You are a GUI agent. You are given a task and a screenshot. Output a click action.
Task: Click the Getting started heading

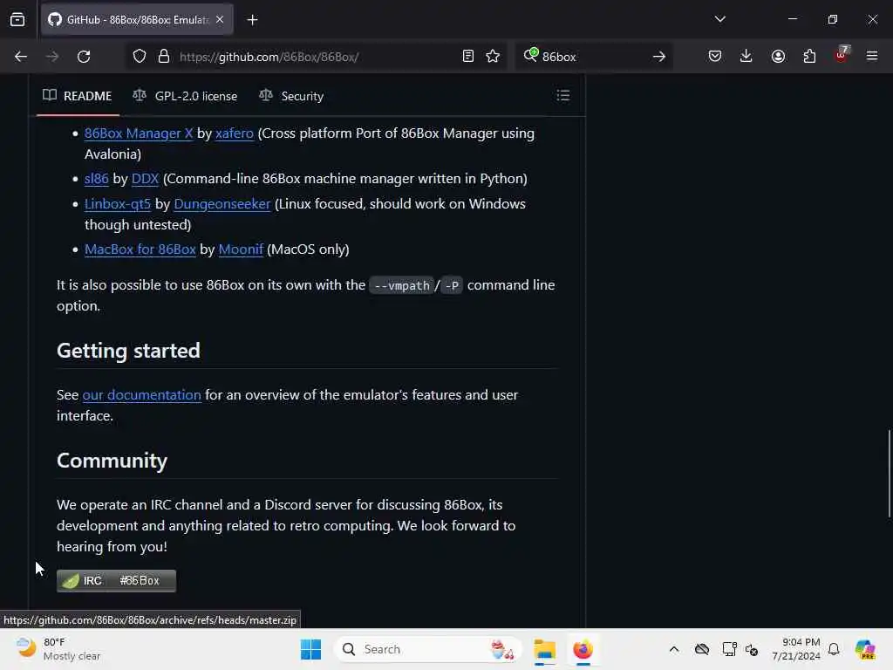[129, 351]
